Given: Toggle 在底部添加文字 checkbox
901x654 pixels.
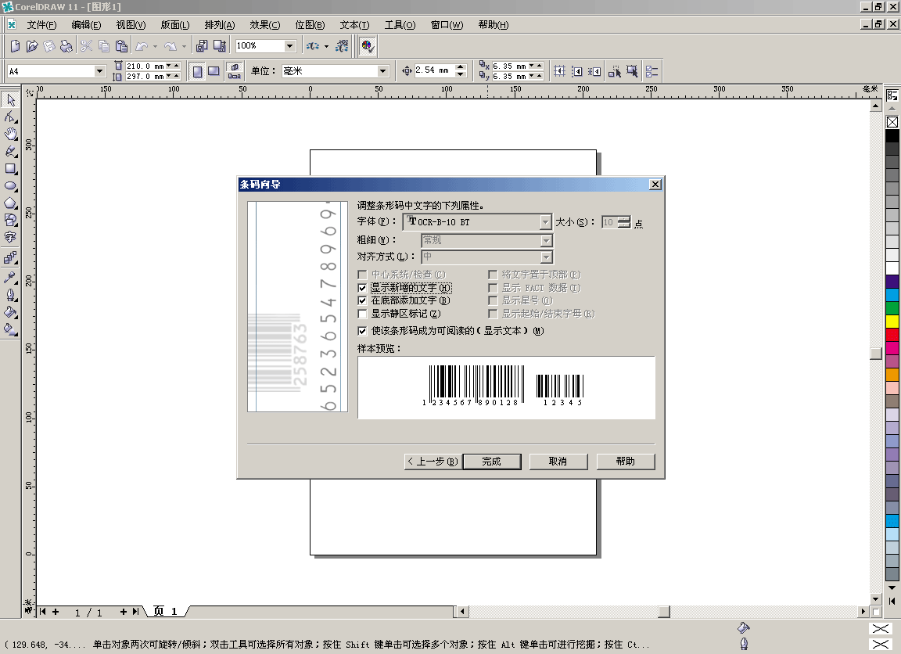Looking at the screenshot, I should pos(362,300).
